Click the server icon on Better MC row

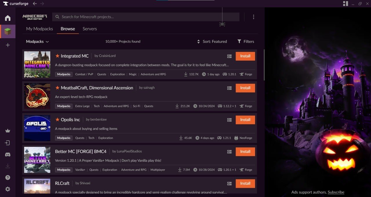229,152
